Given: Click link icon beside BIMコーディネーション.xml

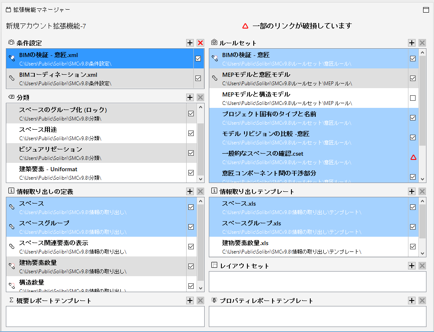Looking at the screenshot, I should [x=12, y=78].
